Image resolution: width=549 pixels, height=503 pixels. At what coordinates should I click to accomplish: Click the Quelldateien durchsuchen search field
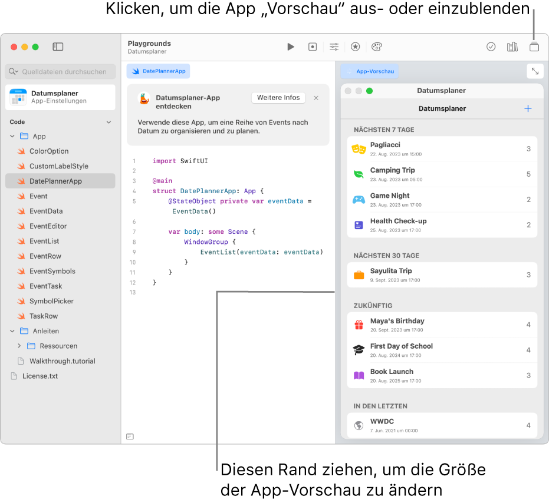(60, 71)
